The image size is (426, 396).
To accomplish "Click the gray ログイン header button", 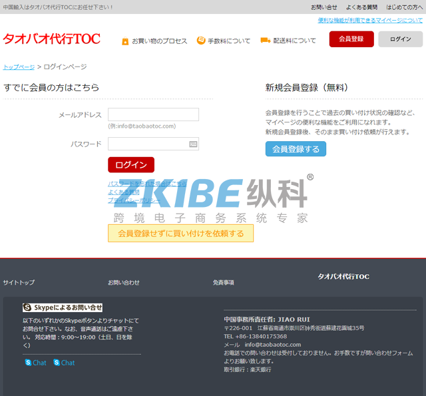I will (x=401, y=39).
